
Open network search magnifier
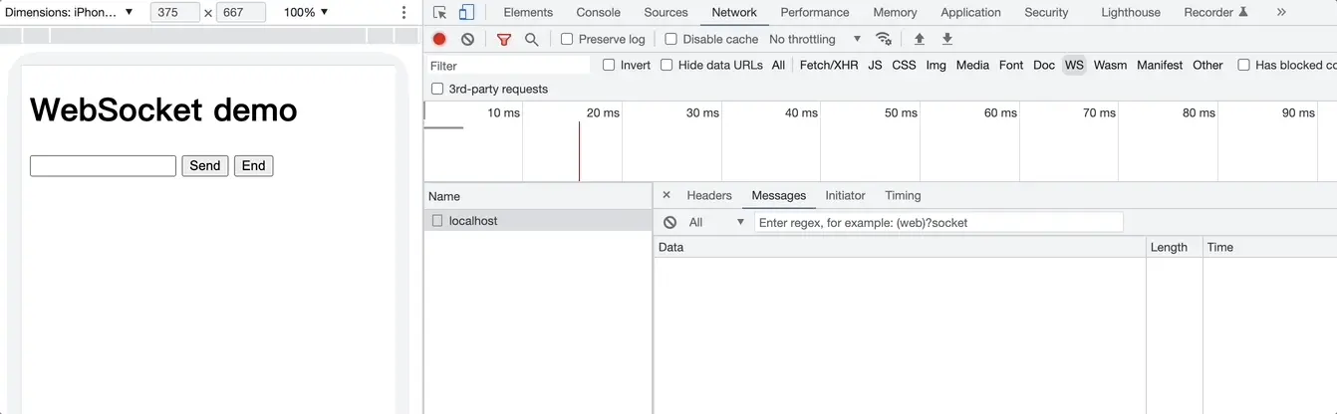pyautogui.click(x=532, y=39)
